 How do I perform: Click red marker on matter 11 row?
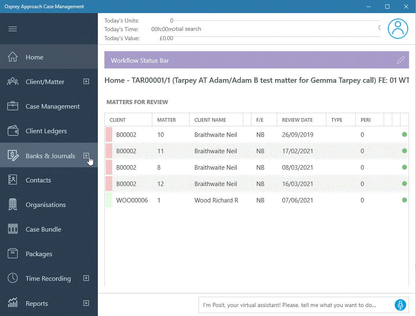point(109,151)
